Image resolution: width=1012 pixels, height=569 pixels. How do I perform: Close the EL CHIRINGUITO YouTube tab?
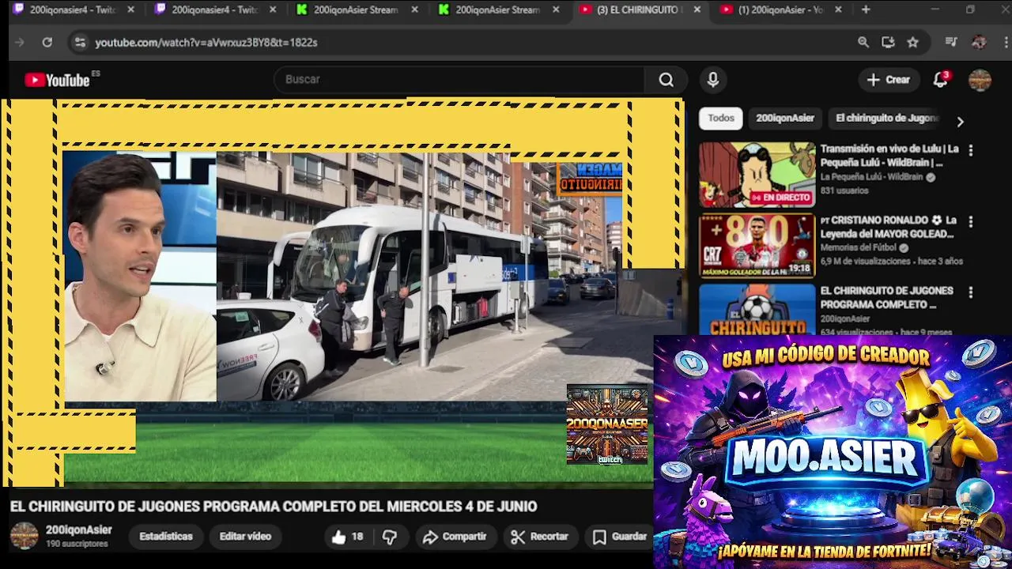coord(697,9)
